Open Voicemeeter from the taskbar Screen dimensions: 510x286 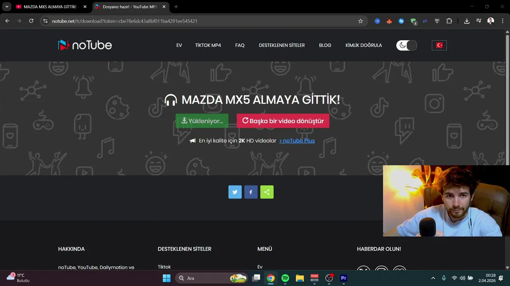click(x=314, y=278)
